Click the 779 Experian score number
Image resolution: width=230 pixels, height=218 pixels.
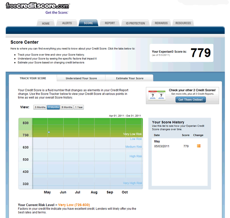[x=201, y=53]
